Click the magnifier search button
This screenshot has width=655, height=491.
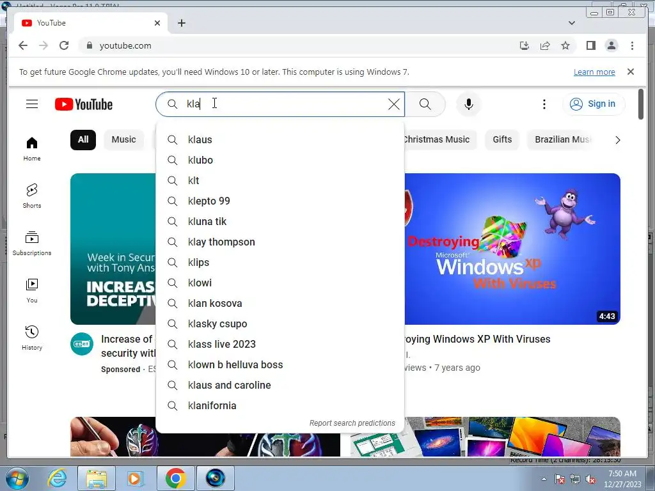coord(425,104)
